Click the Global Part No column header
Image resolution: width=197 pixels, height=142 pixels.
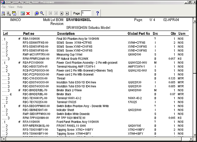click(139, 34)
